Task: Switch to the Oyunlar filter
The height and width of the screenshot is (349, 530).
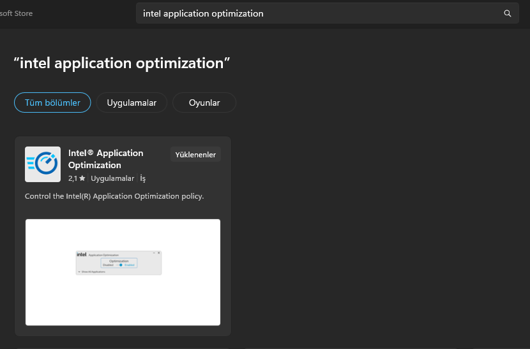Action: click(204, 103)
